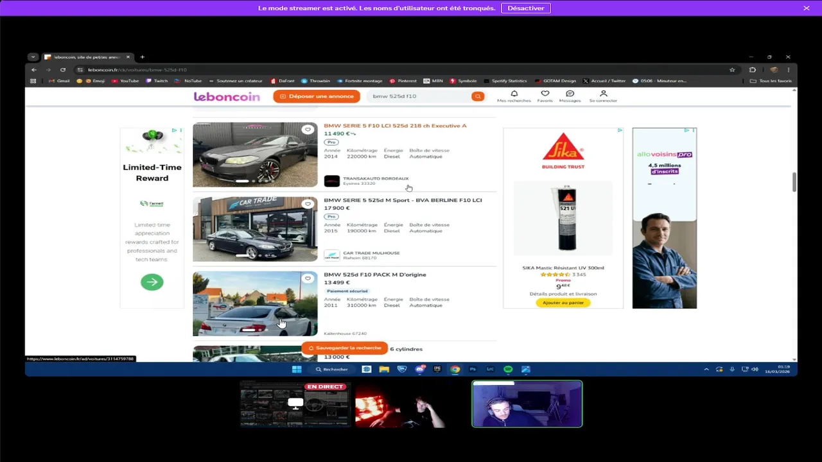Click TRANSAKAUTO BORDEAUX seller name
This screenshot has width=822, height=462.
376,178
